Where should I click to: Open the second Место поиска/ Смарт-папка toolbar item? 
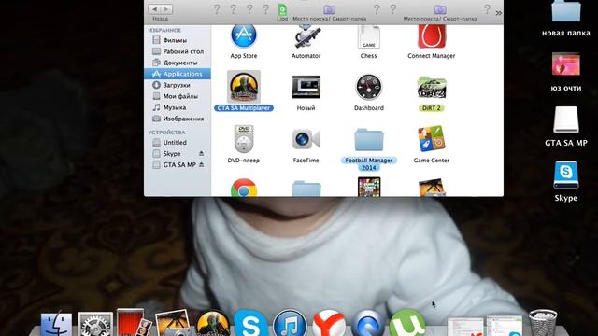440,12
